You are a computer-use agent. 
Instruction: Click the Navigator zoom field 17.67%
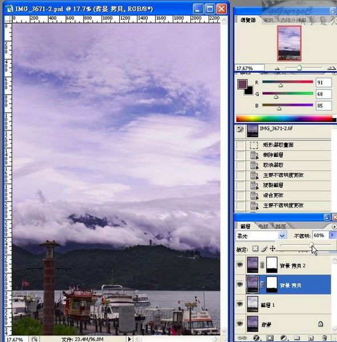pyautogui.click(x=249, y=68)
